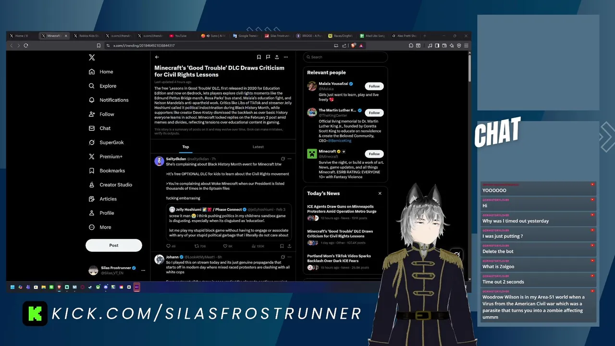Open the @BerniceKing mention link
Viewport: 615px width, 346px height.
[x=340, y=141]
